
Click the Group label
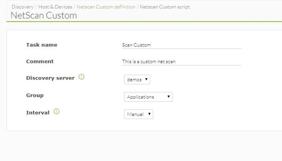(35, 96)
